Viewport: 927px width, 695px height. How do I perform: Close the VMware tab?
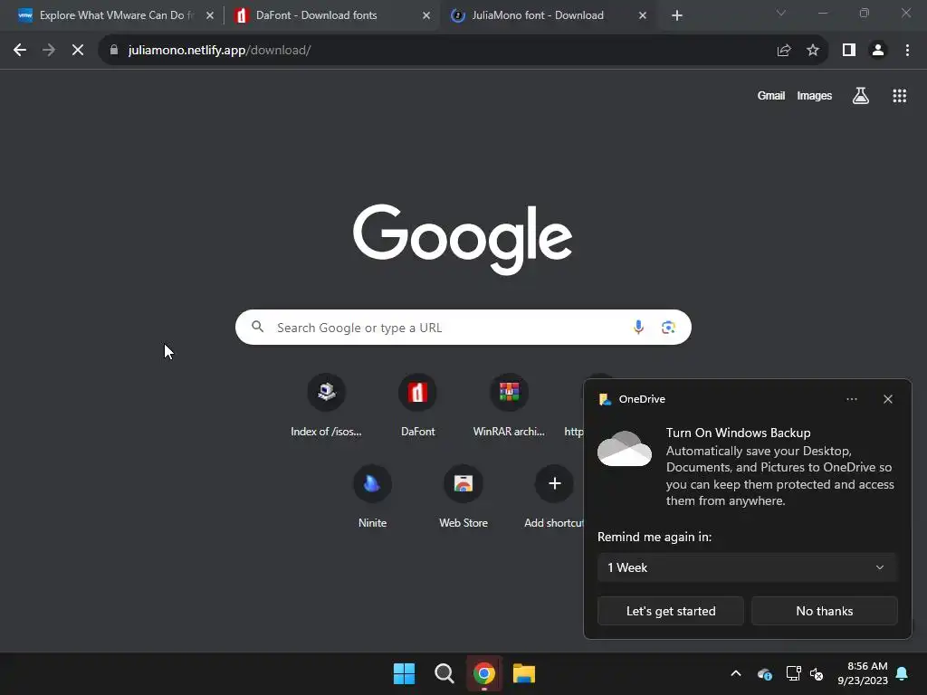click(210, 15)
